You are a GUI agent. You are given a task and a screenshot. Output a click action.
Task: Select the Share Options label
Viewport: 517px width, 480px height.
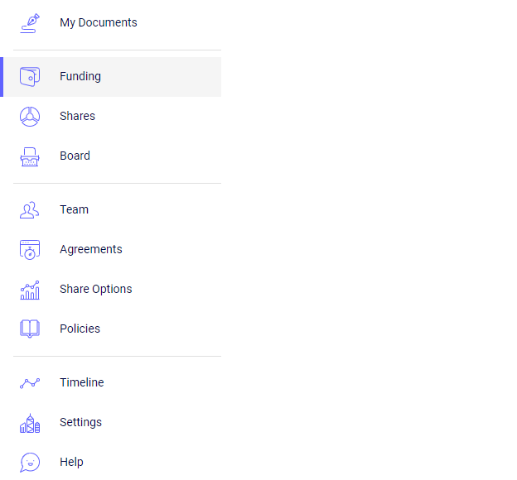pos(96,290)
